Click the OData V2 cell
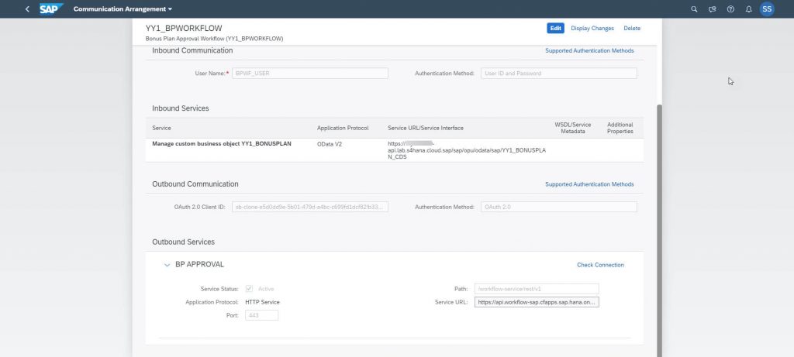 329,144
